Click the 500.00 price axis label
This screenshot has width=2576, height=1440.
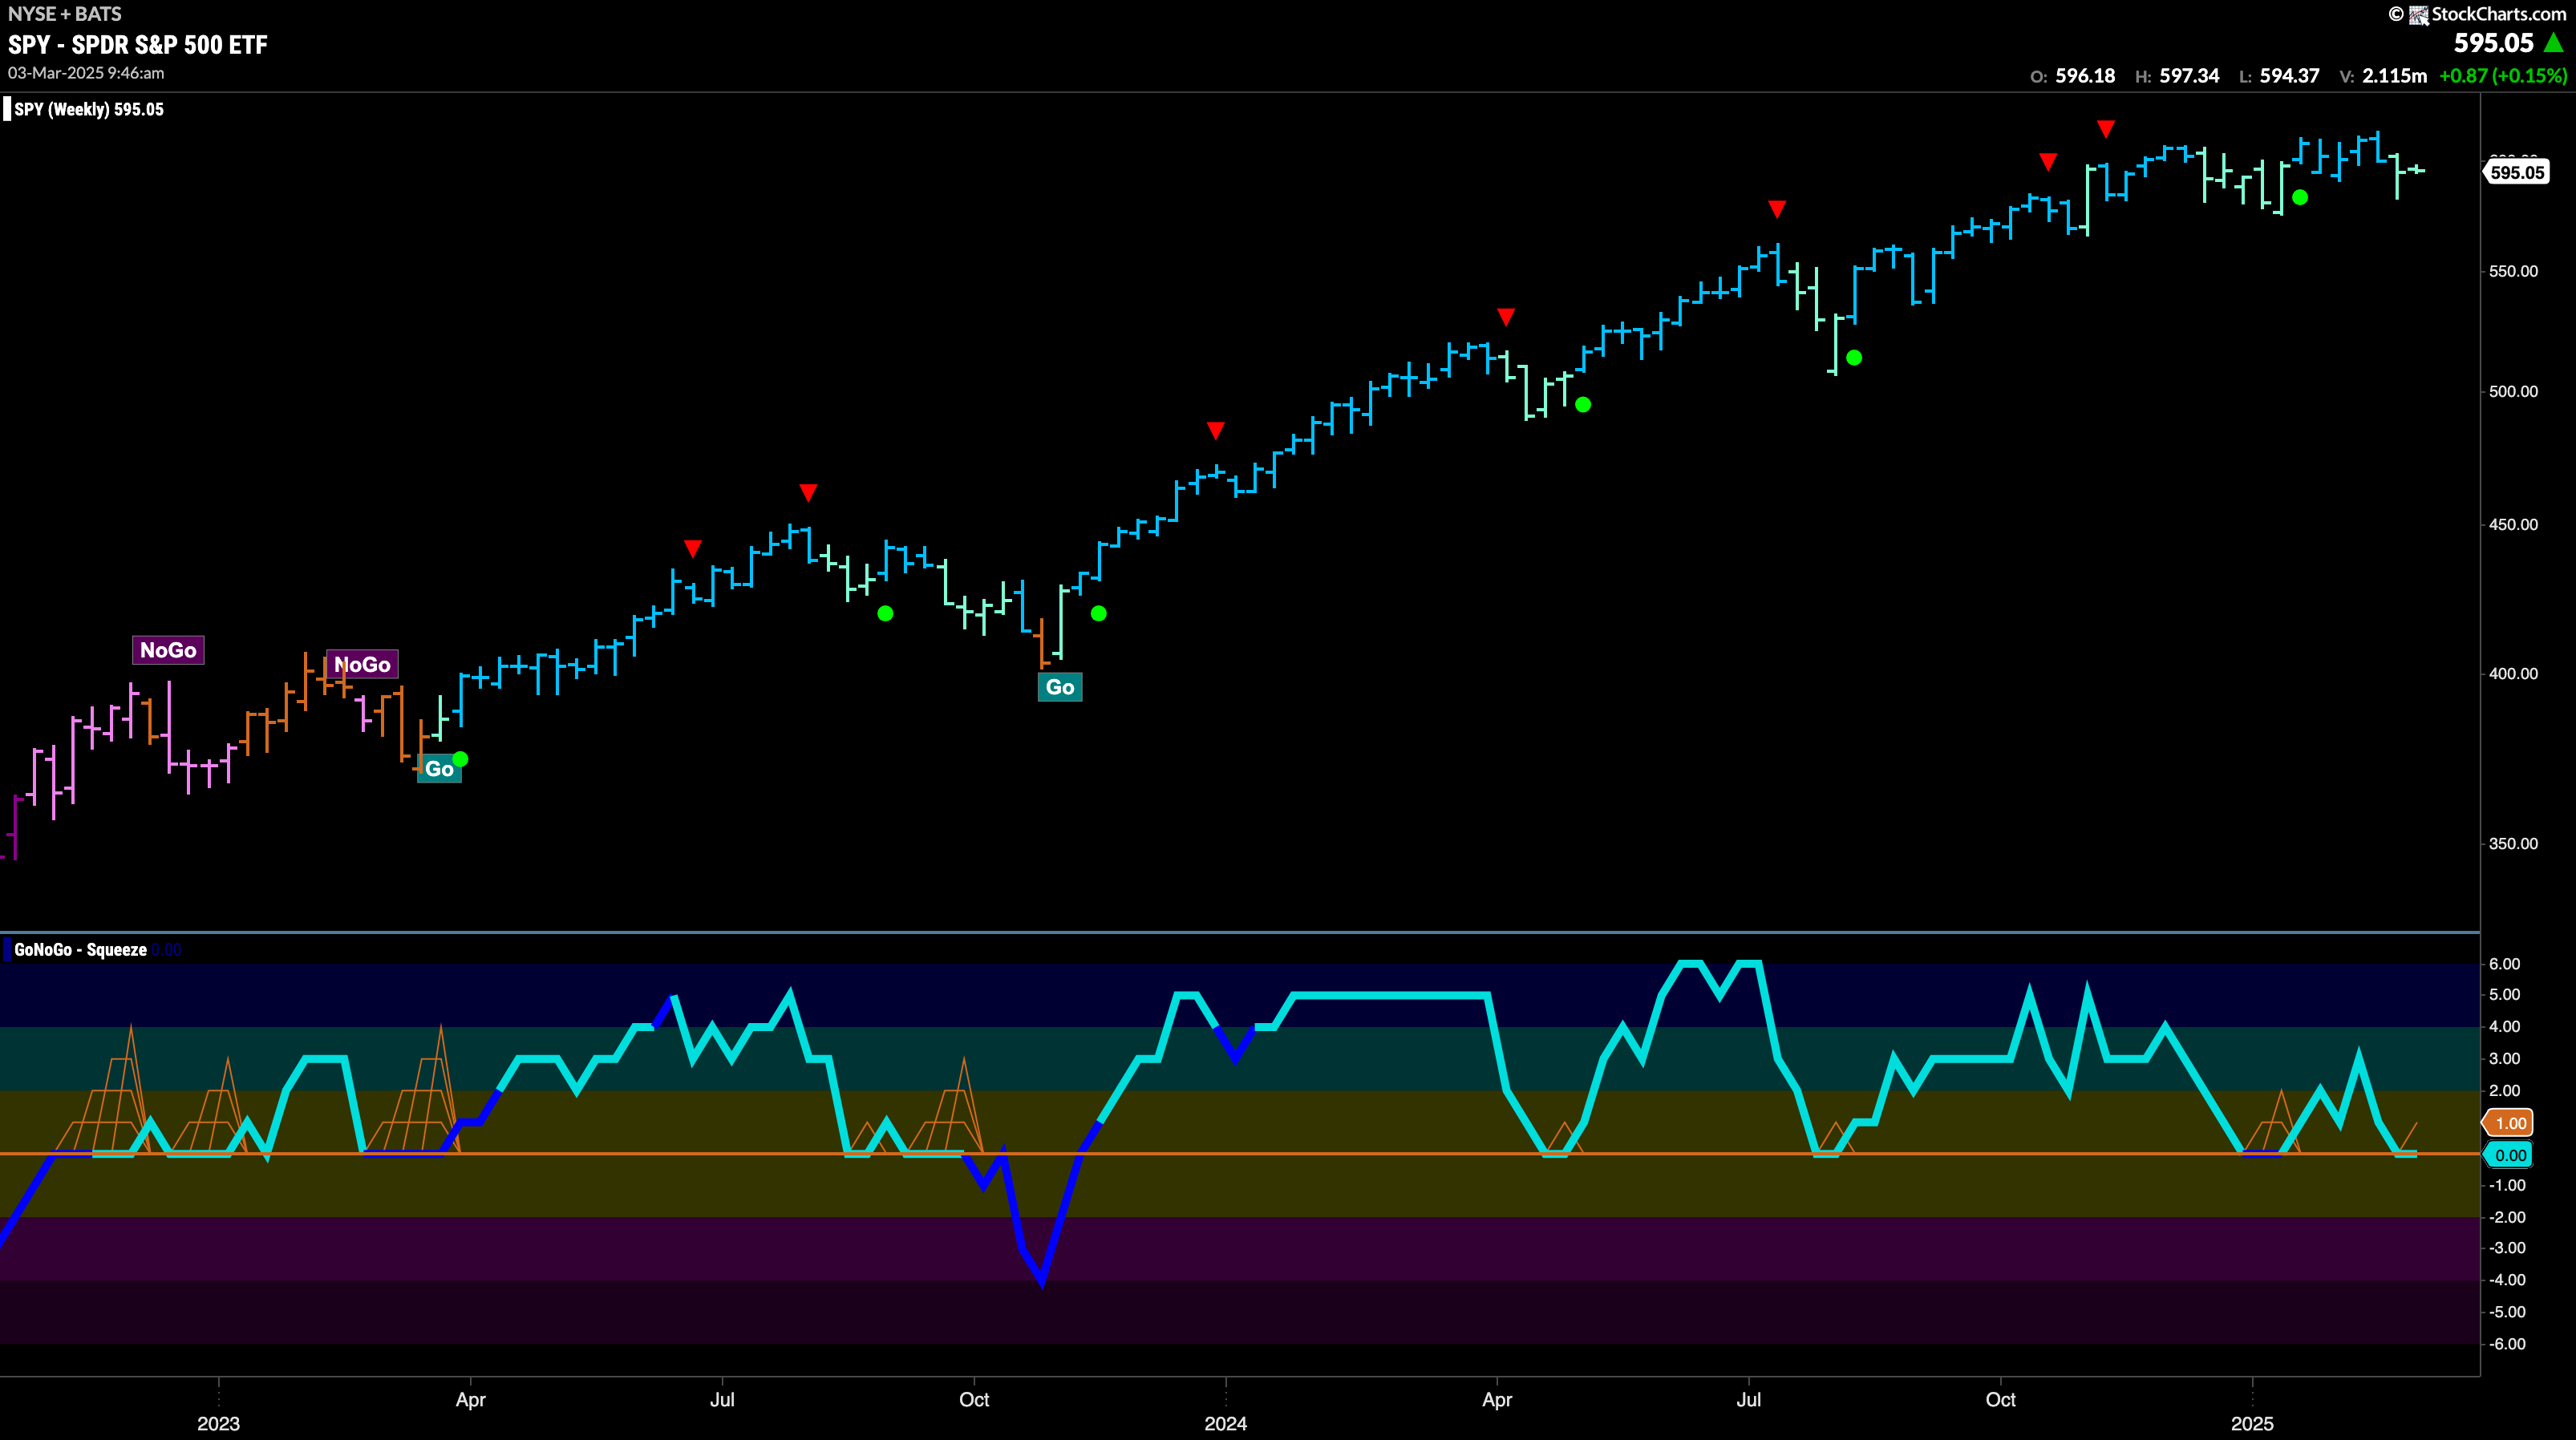click(x=2513, y=391)
